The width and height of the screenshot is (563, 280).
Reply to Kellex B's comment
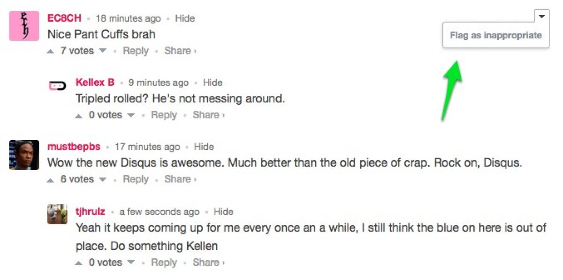coord(164,115)
